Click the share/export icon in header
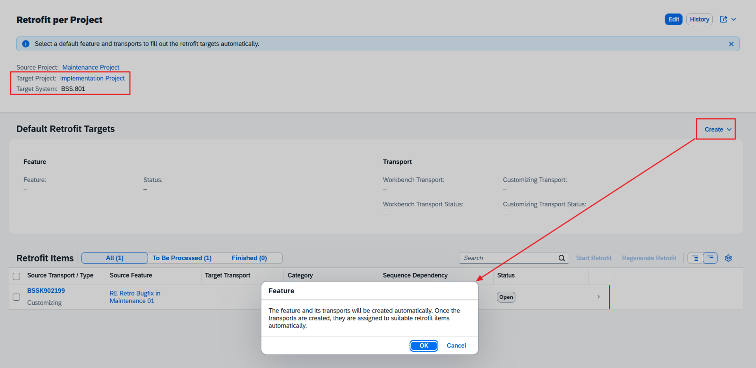This screenshot has width=756, height=368. tap(723, 19)
